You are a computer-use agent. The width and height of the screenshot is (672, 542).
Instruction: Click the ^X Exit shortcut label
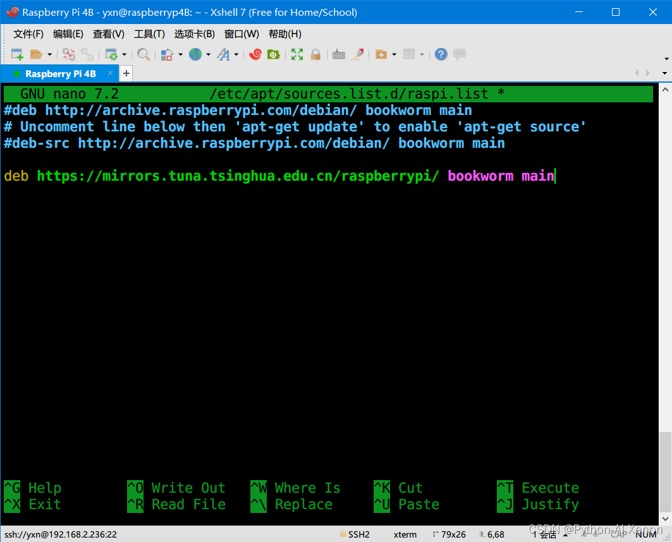(33, 504)
